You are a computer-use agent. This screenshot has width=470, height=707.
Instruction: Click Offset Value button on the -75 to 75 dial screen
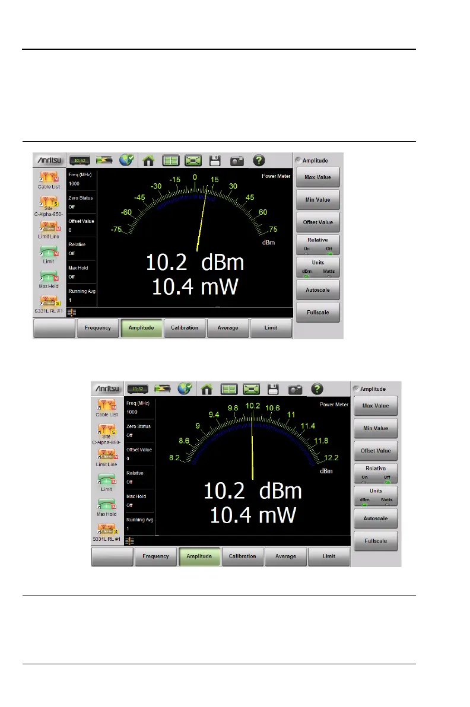(x=318, y=223)
